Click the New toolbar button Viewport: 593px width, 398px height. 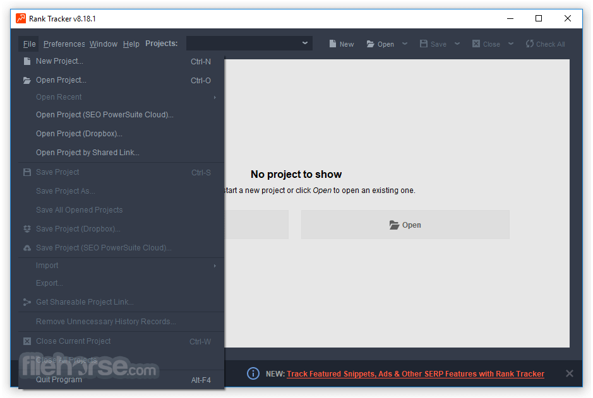pos(342,44)
